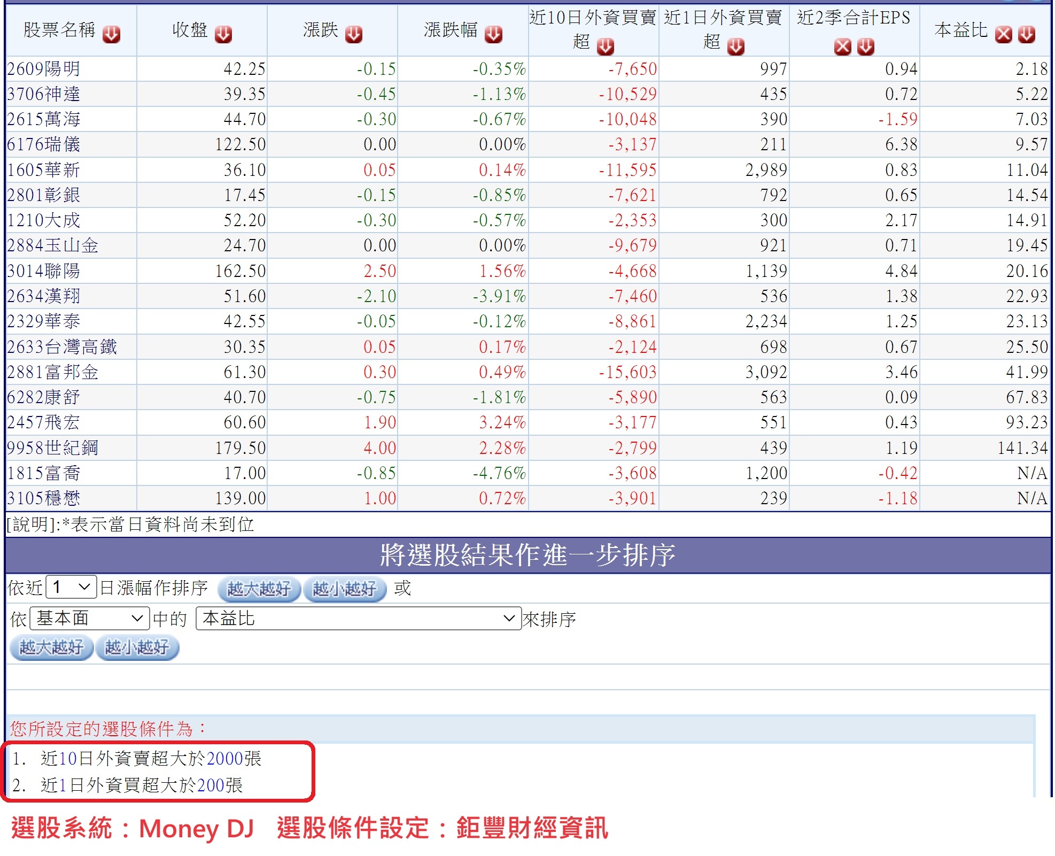
Task: Remove 近2季合計EPS column with red X
Action: coord(843,47)
